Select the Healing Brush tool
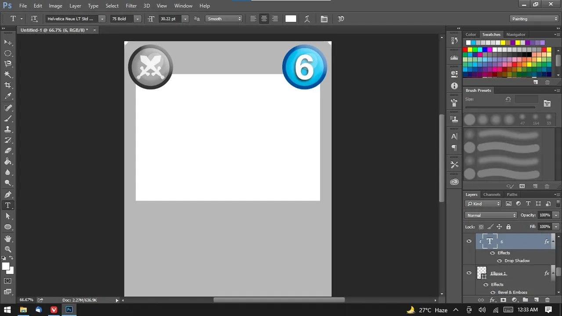The image size is (562, 316). coord(8,108)
